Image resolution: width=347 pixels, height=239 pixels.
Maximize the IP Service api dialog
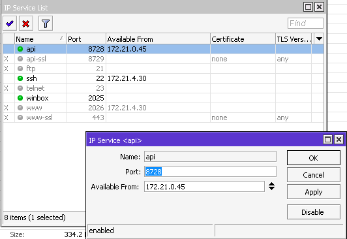(x=327, y=140)
